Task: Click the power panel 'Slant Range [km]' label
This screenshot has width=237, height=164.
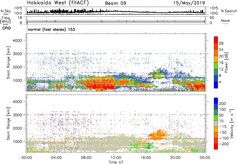Action: 8,62
